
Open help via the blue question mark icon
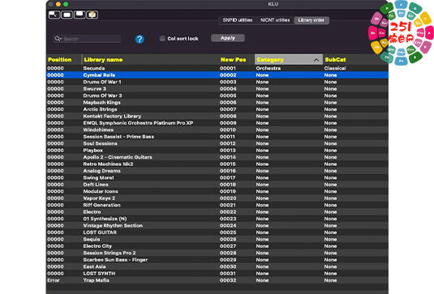pos(140,39)
